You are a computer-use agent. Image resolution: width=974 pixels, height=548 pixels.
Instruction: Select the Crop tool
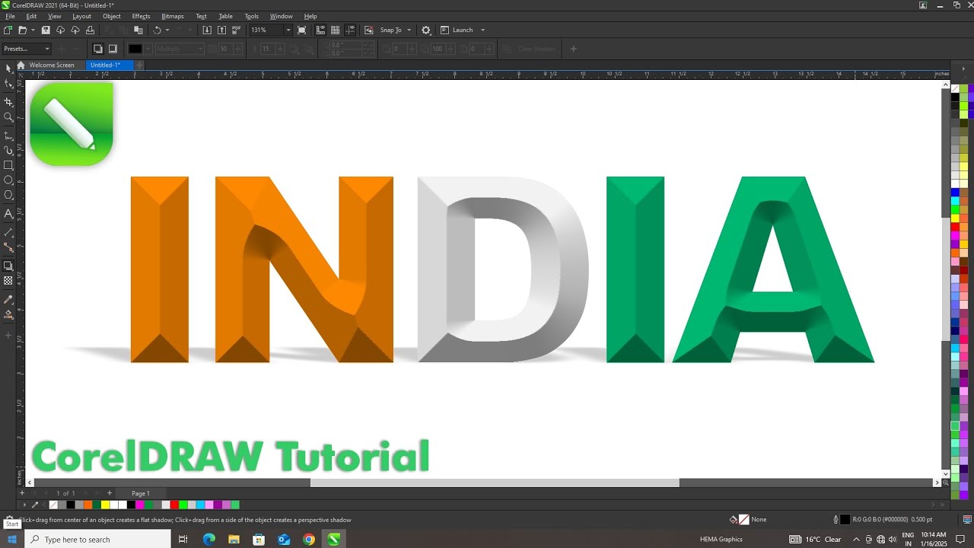pos(8,101)
